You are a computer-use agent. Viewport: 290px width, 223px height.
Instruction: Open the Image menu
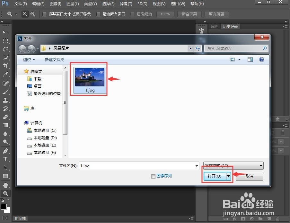click(x=55, y=4)
